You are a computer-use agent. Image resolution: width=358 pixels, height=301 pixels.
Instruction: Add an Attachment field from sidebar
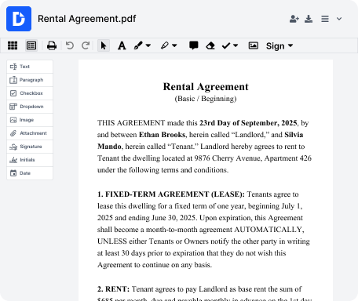point(30,133)
